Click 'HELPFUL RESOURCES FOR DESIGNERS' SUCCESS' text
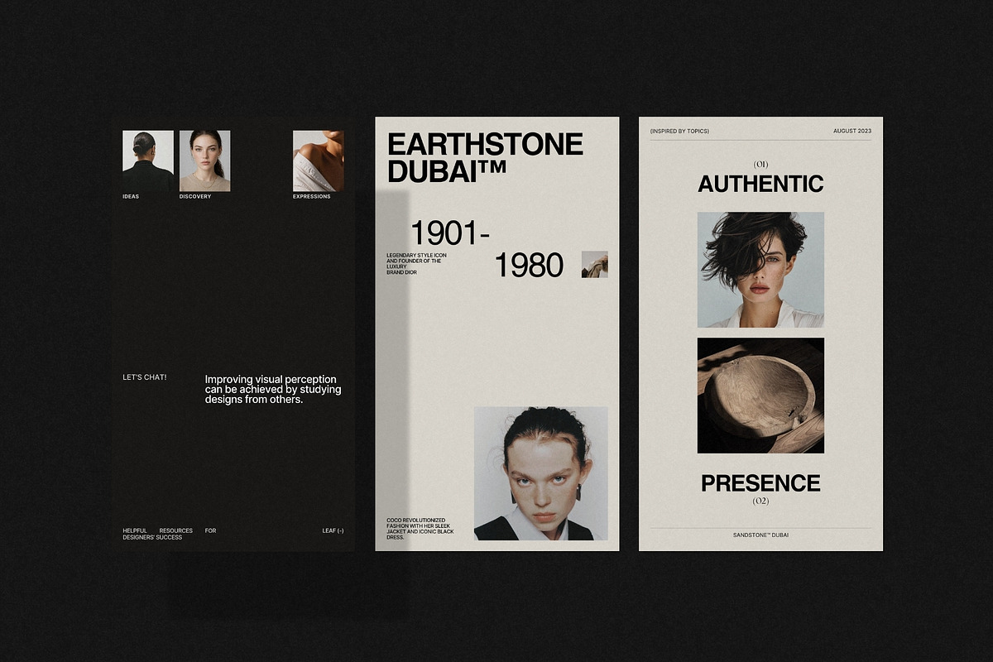This screenshot has width=993, height=662. pyautogui.click(x=170, y=534)
